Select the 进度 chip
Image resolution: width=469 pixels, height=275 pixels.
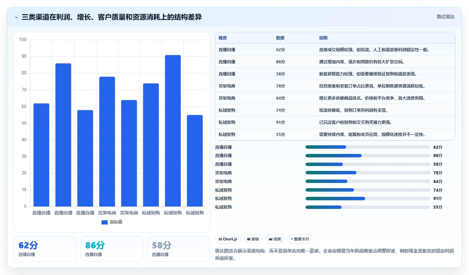(275, 239)
